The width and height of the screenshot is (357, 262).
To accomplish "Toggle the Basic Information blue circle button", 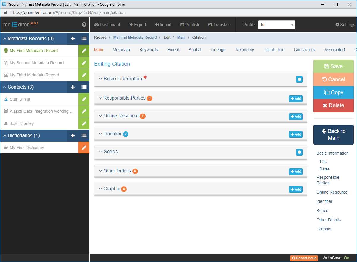I will pyautogui.click(x=299, y=79).
